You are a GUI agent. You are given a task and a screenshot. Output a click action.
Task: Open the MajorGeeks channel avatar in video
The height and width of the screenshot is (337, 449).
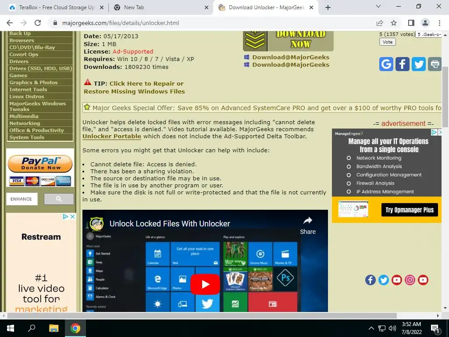point(96,224)
